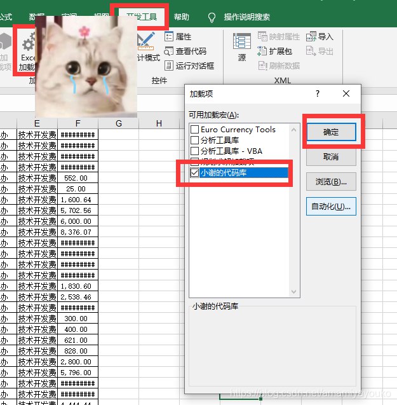Open the 源 (XML Source) pane
The image size is (397, 405).
242,47
